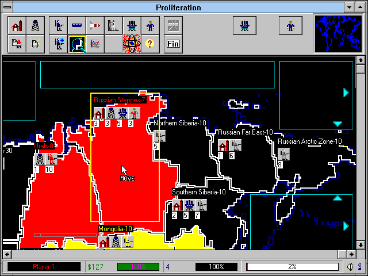Click the cyan up arrow in lower side panel
368x276 pixels.
338,198
